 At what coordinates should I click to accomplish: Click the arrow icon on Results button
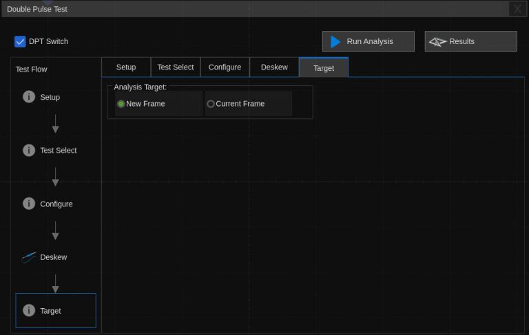437,41
